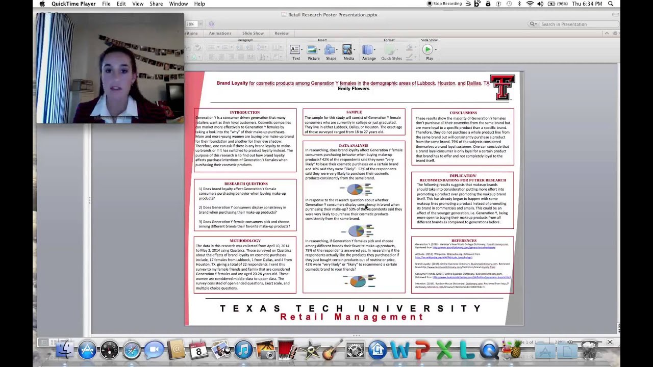
Task: Switch to the Animations tab
Action: (x=220, y=33)
